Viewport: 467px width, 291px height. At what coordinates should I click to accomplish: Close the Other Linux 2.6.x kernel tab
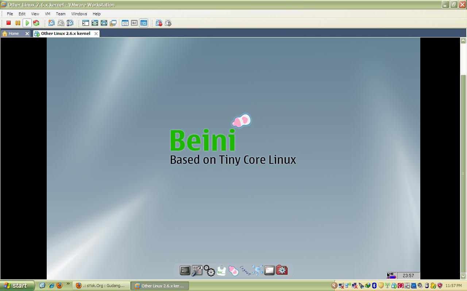pos(96,33)
